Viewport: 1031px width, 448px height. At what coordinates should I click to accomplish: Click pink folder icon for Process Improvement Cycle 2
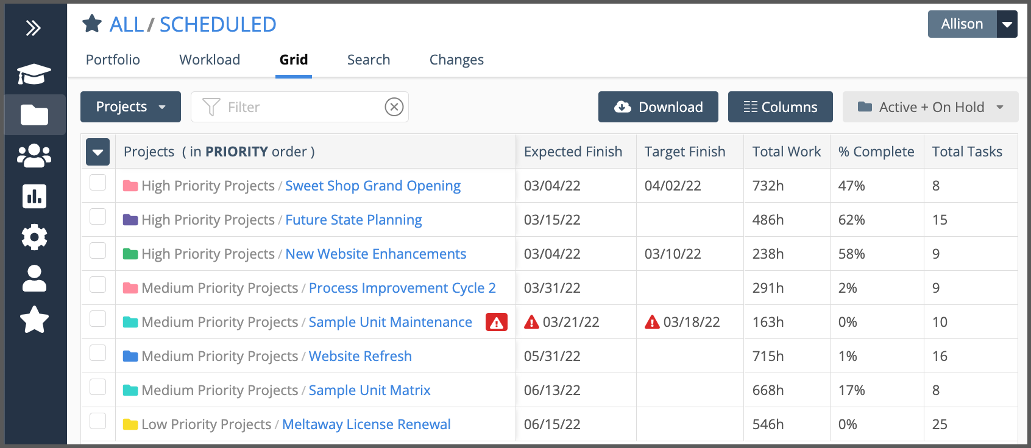(x=130, y=288)
